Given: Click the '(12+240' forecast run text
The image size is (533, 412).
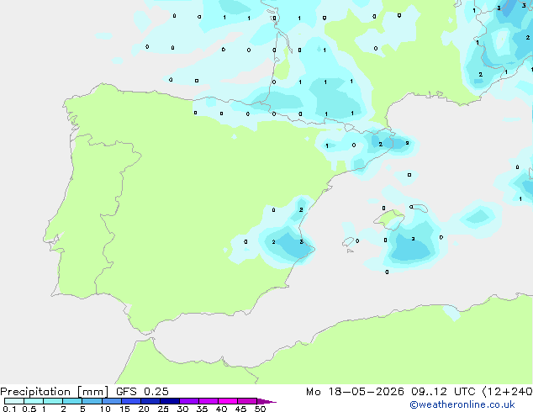Looking at the screenshot, I should click(507, 392).
